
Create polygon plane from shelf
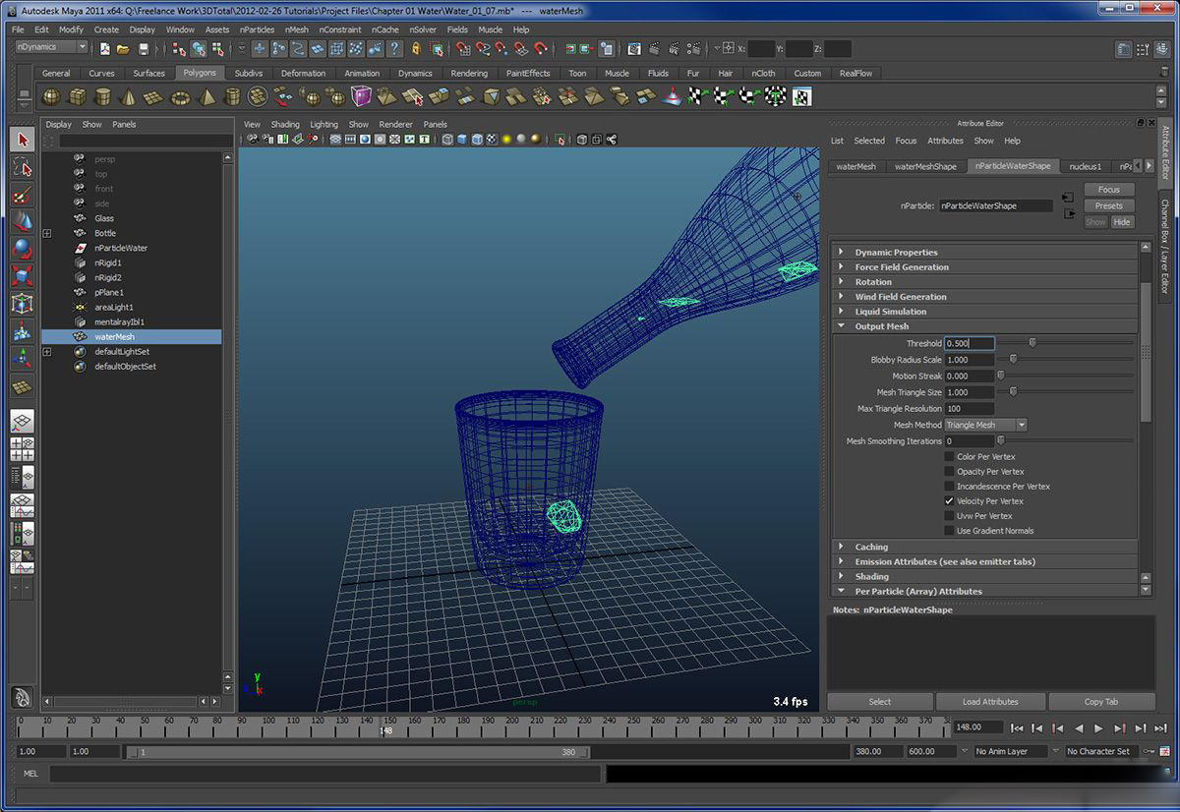point(154,96)
